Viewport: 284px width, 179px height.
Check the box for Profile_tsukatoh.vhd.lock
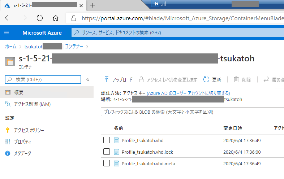(107, 152)
